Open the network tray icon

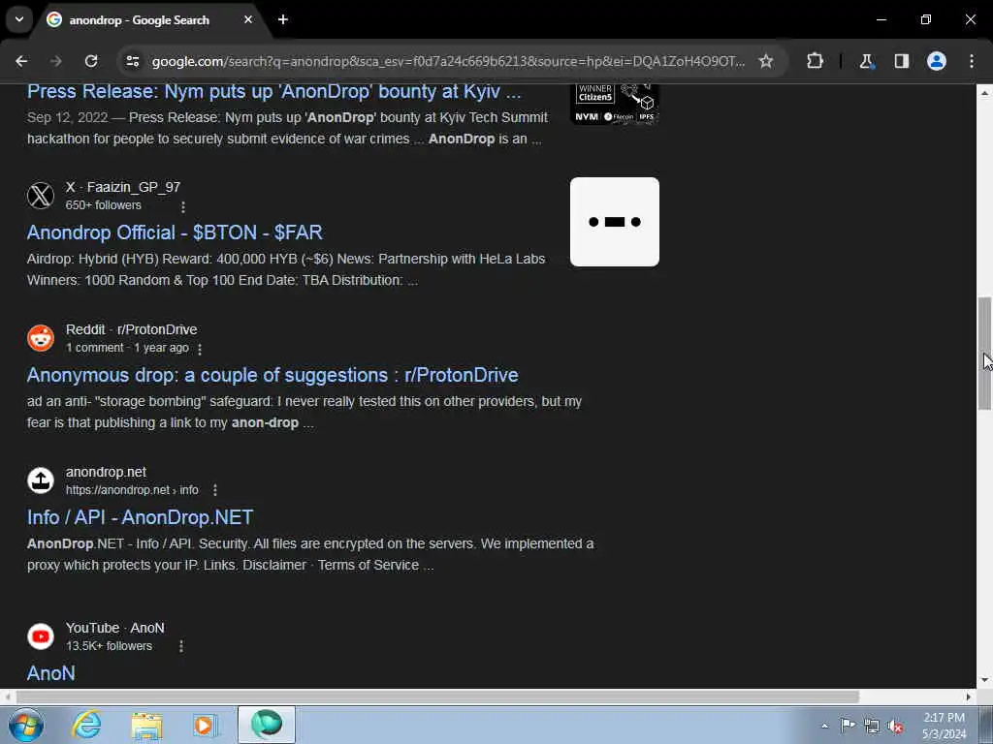tap(872, 727)
